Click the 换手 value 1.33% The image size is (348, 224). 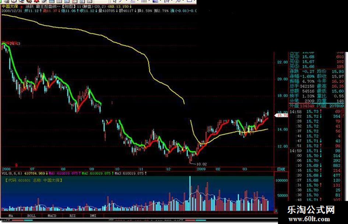pyautogui.click(x=309, y=96)
